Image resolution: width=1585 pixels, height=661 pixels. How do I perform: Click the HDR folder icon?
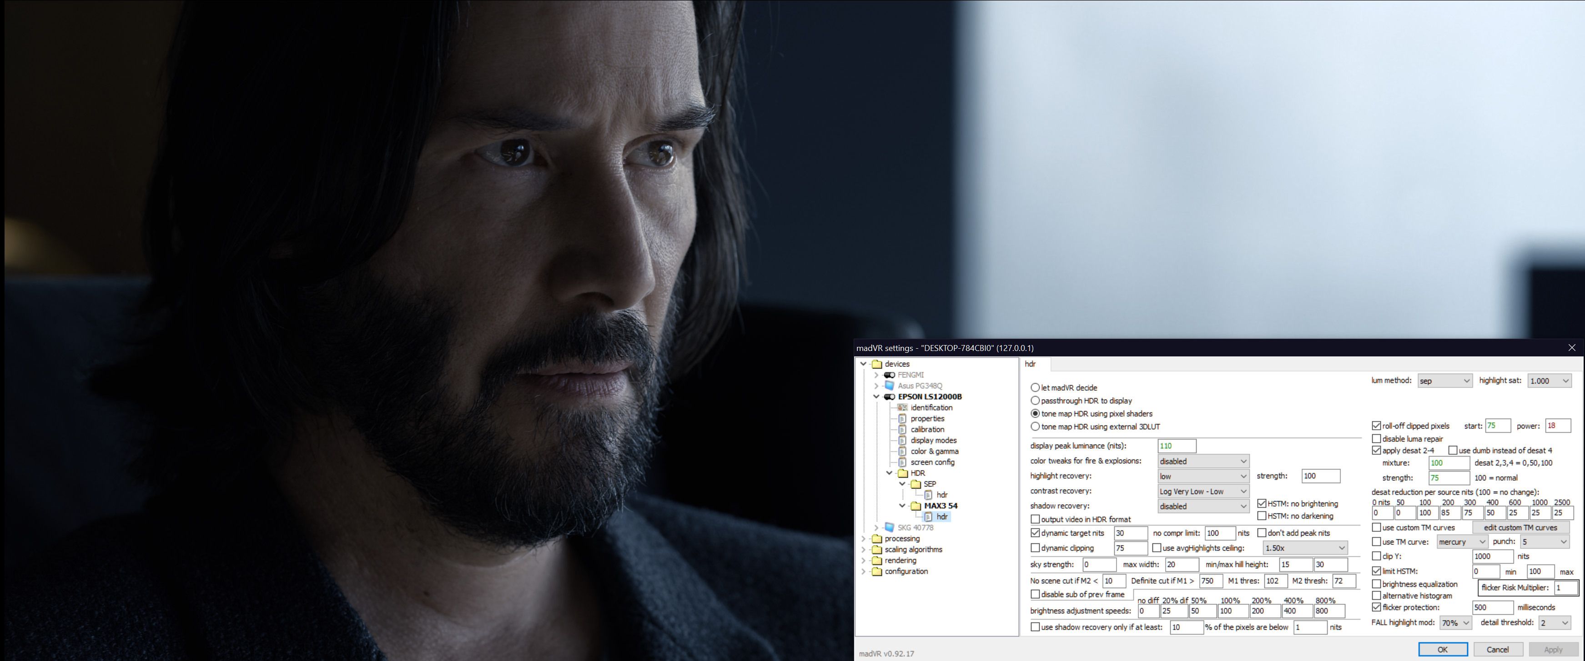coord(903,473)
